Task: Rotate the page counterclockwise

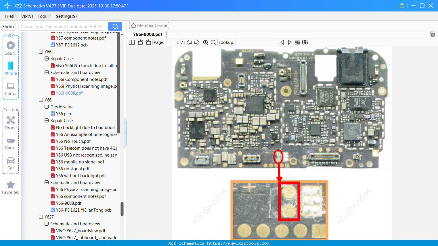Action: 140,42
